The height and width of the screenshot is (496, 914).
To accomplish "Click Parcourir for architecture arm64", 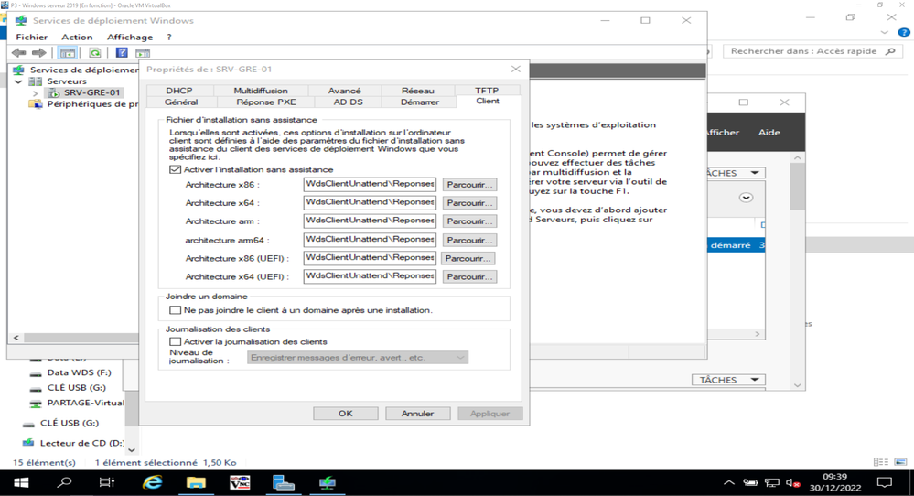I will point(470,240).
